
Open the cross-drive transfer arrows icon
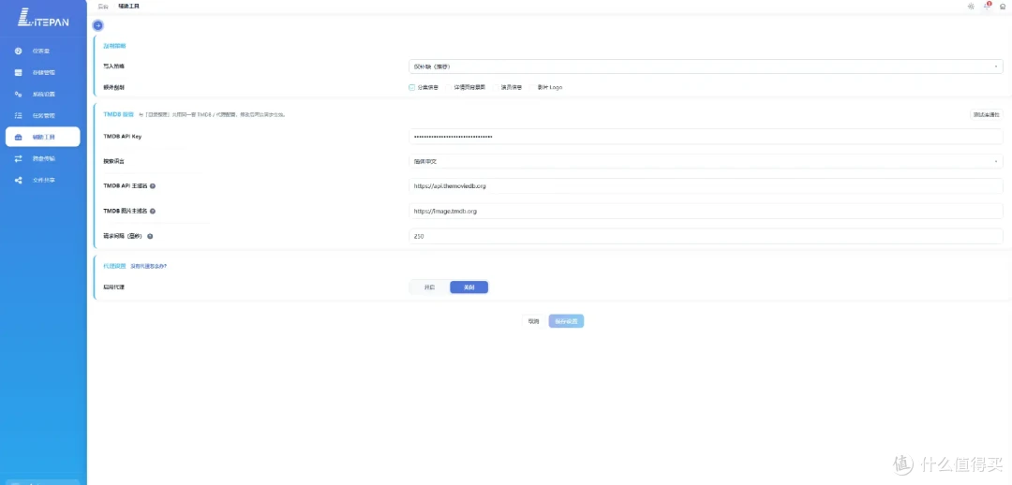click(18, 158)
